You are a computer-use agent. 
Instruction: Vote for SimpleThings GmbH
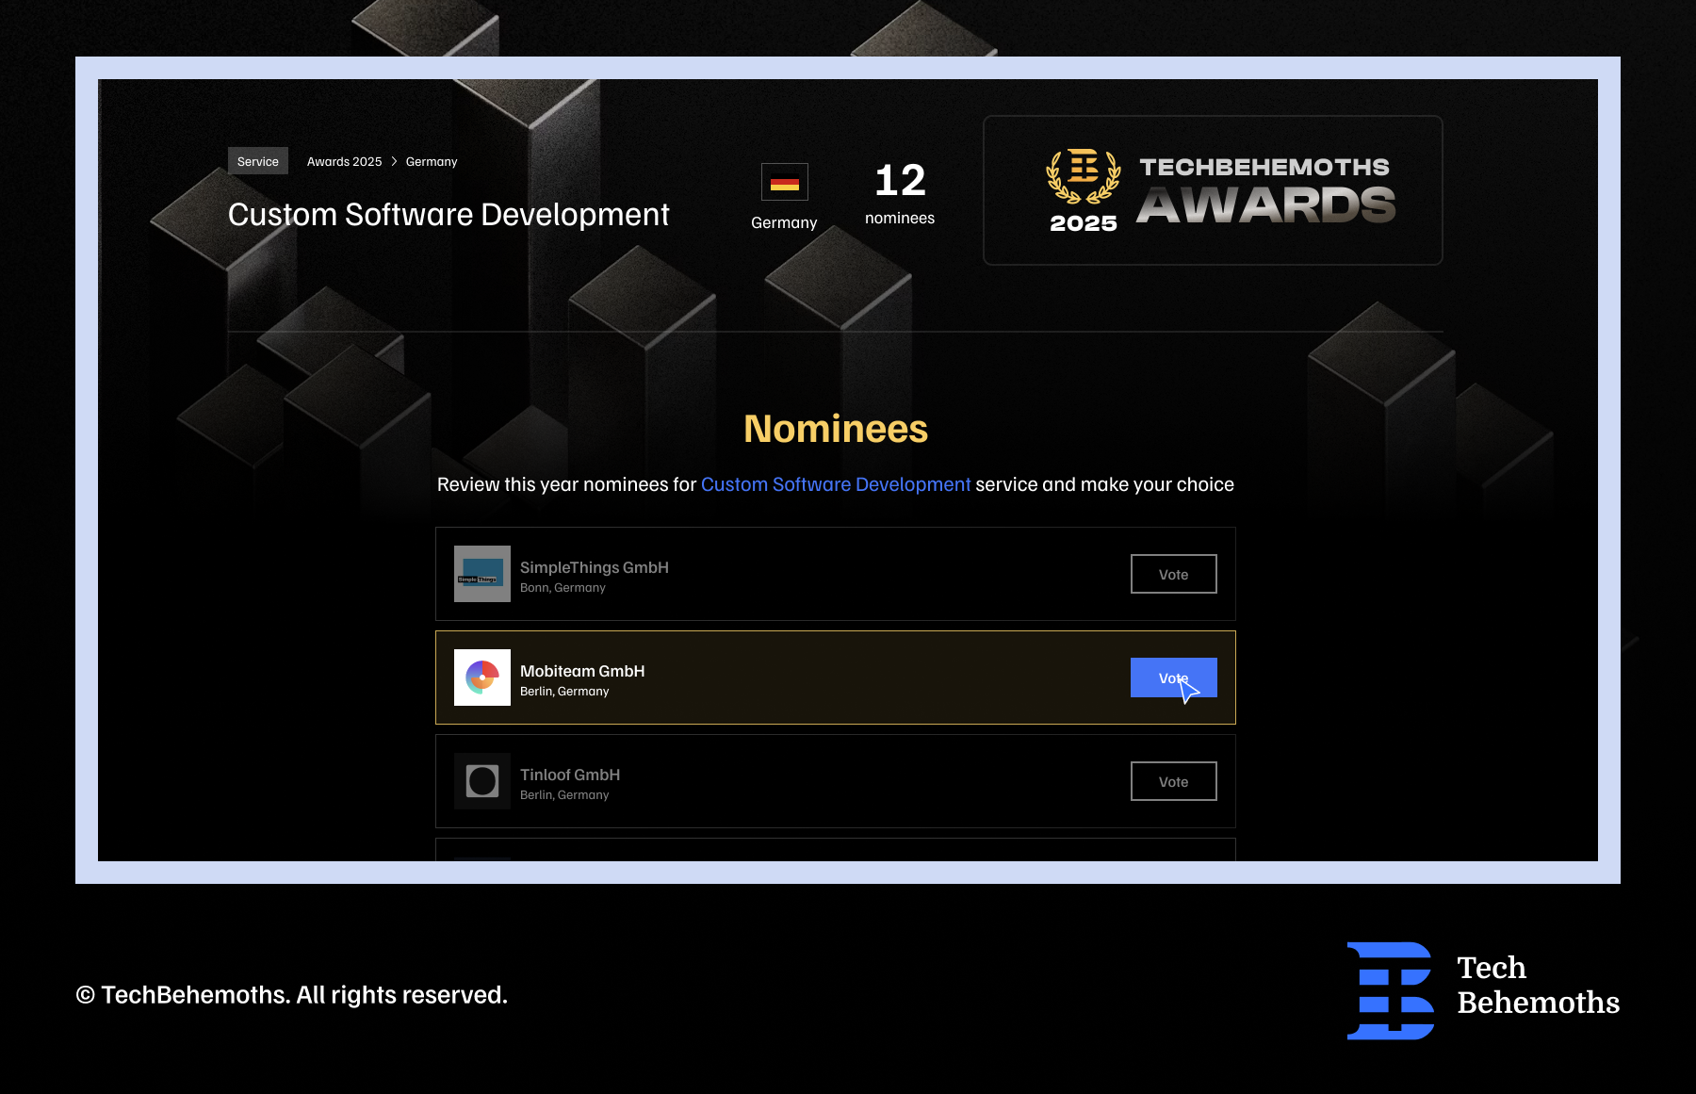coord(1173,574)
